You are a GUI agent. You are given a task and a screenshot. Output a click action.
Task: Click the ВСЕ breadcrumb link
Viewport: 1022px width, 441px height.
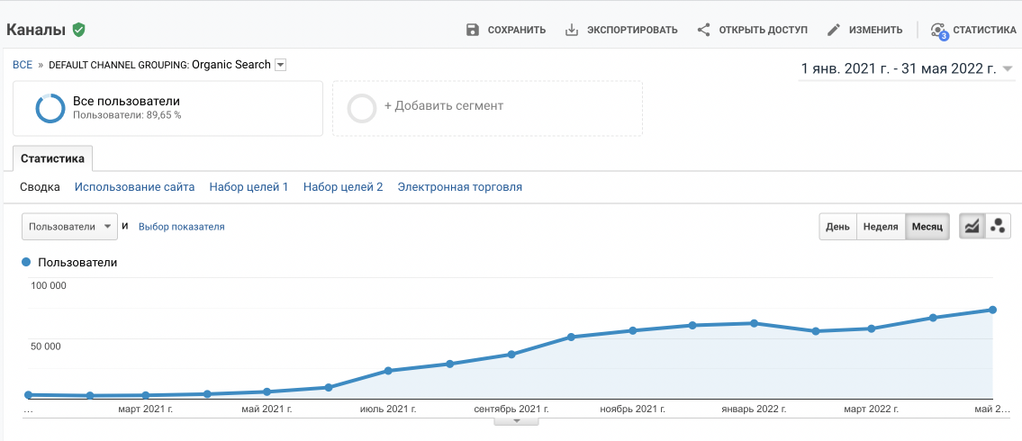(23, 65)
